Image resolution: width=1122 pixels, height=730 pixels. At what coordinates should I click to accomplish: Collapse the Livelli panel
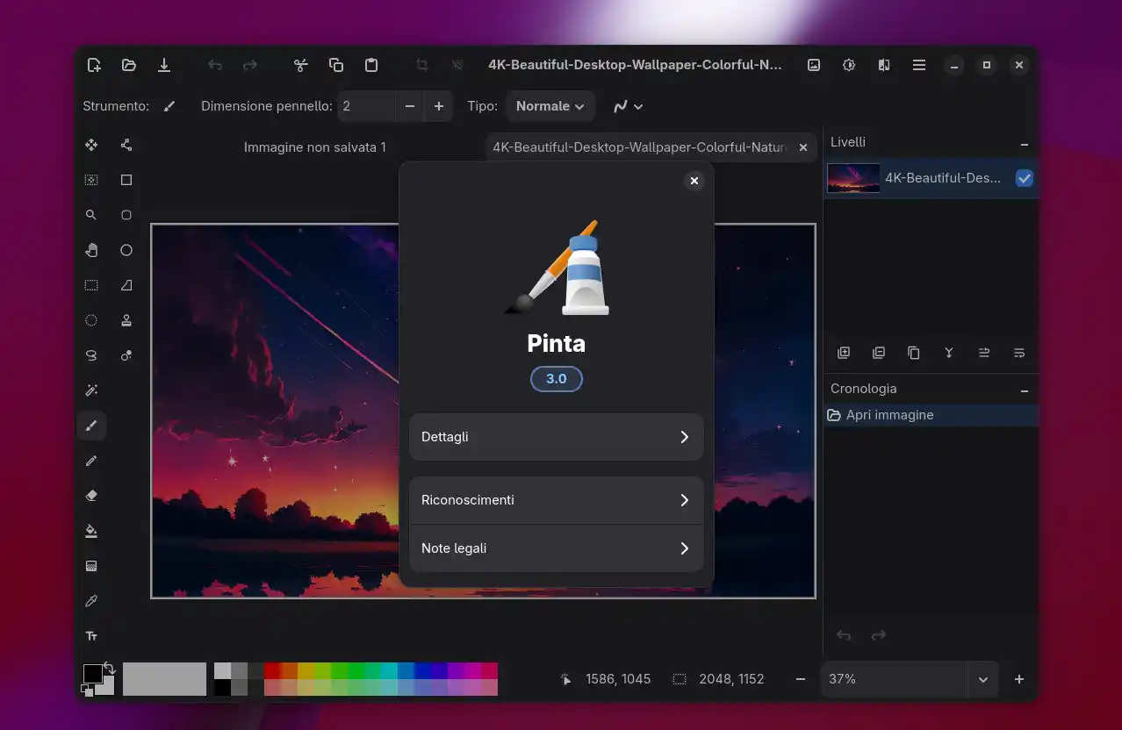pyautogui.click(x=1025, y=143)
